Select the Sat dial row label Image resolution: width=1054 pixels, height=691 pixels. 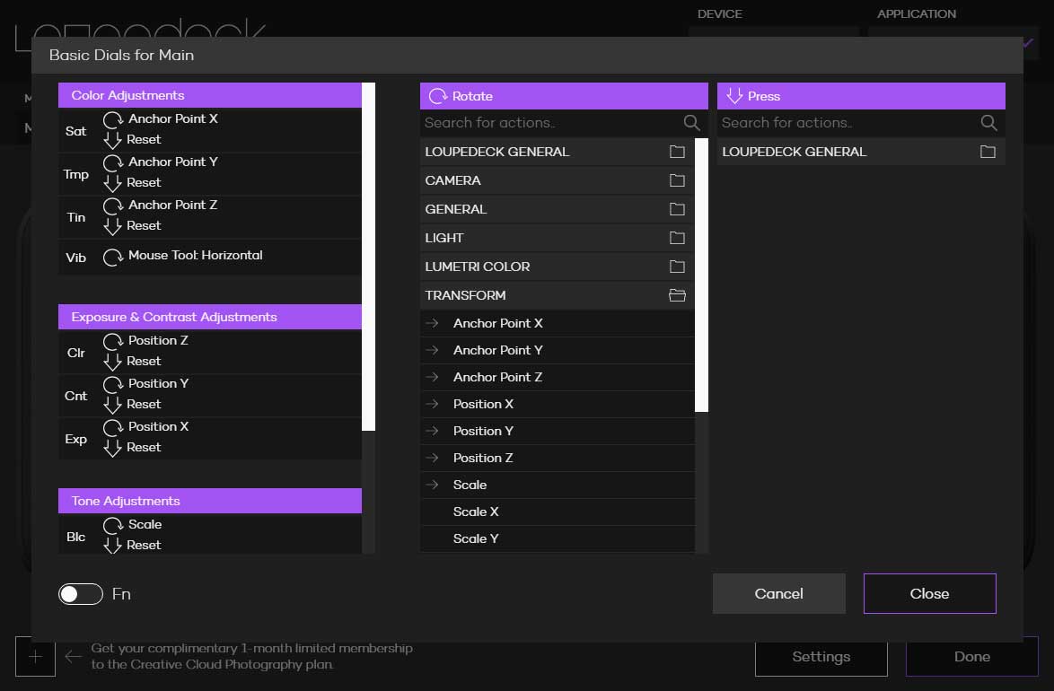(x=76, y=131)
